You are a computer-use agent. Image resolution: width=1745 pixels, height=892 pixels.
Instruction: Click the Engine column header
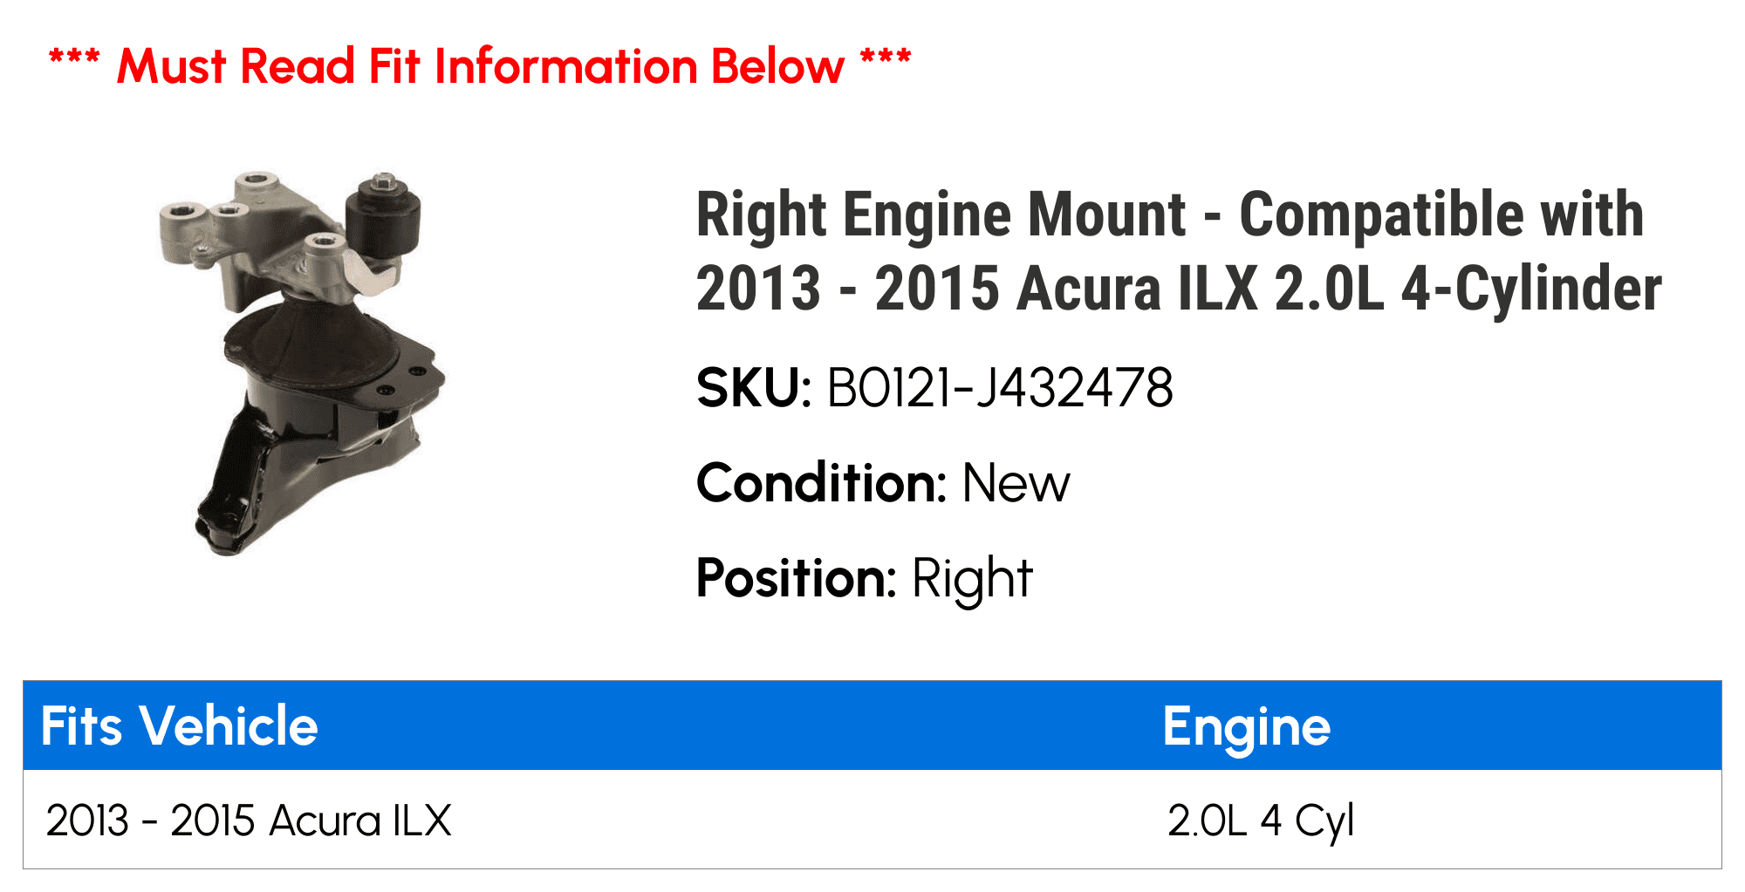(x=1246, y=727)
